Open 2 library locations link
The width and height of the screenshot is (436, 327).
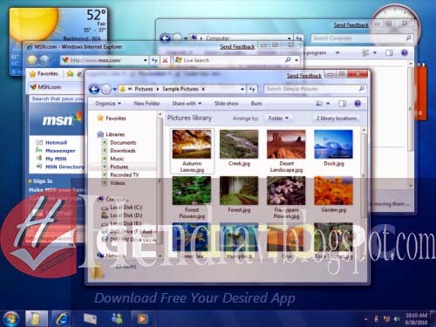337,119
